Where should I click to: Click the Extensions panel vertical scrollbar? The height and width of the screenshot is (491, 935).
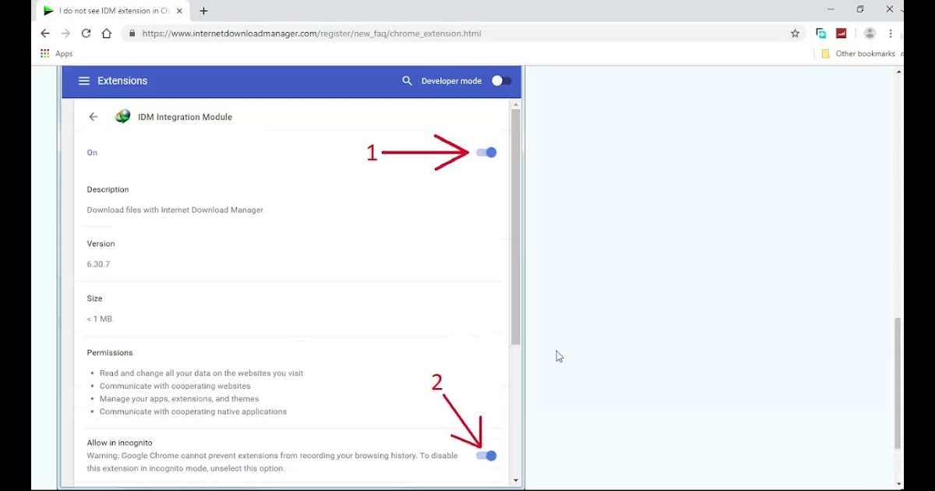pyautogui.click(x=515, y=227)
